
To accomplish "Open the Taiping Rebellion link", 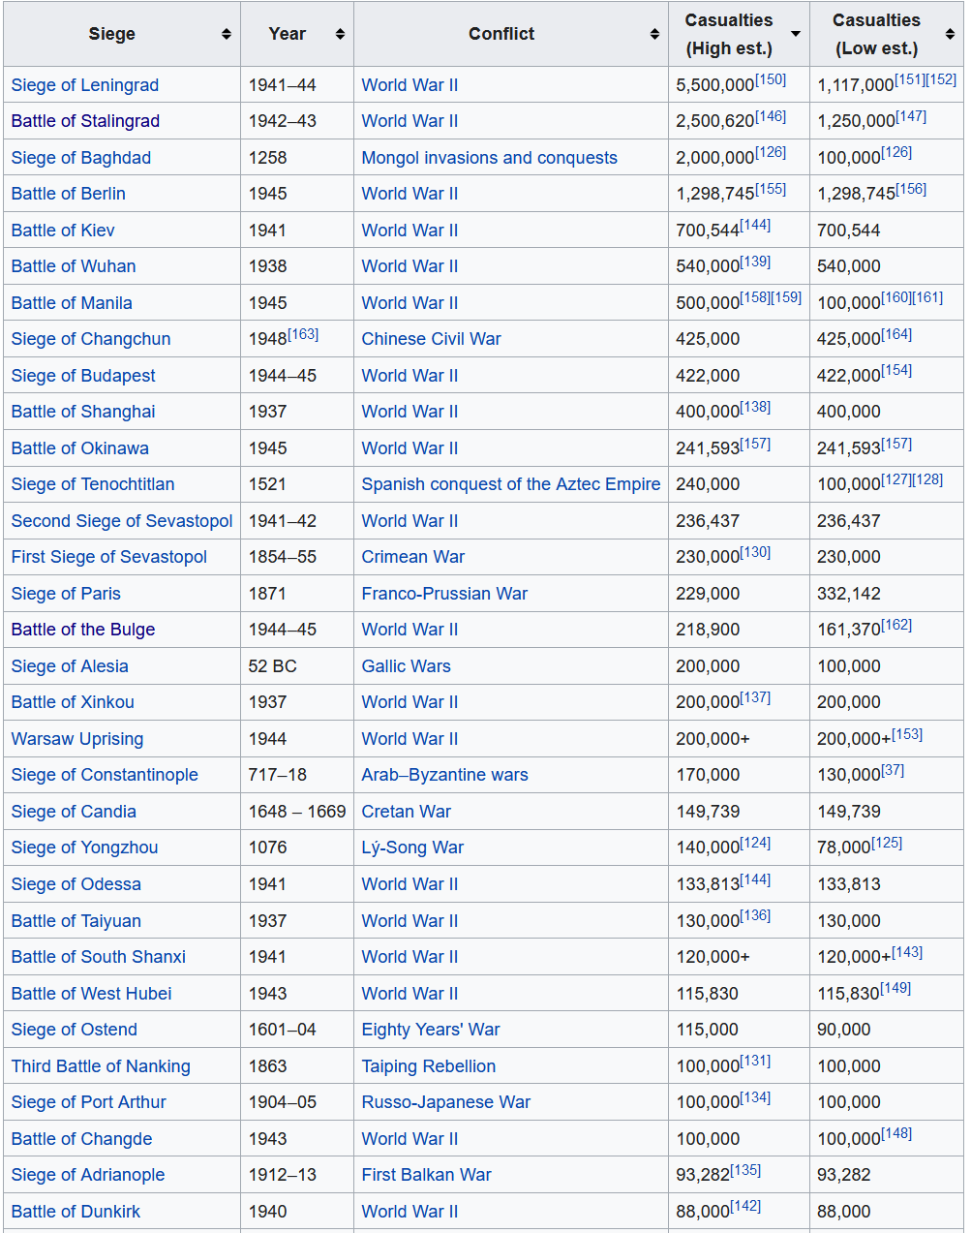I will tap(428, 1066).
